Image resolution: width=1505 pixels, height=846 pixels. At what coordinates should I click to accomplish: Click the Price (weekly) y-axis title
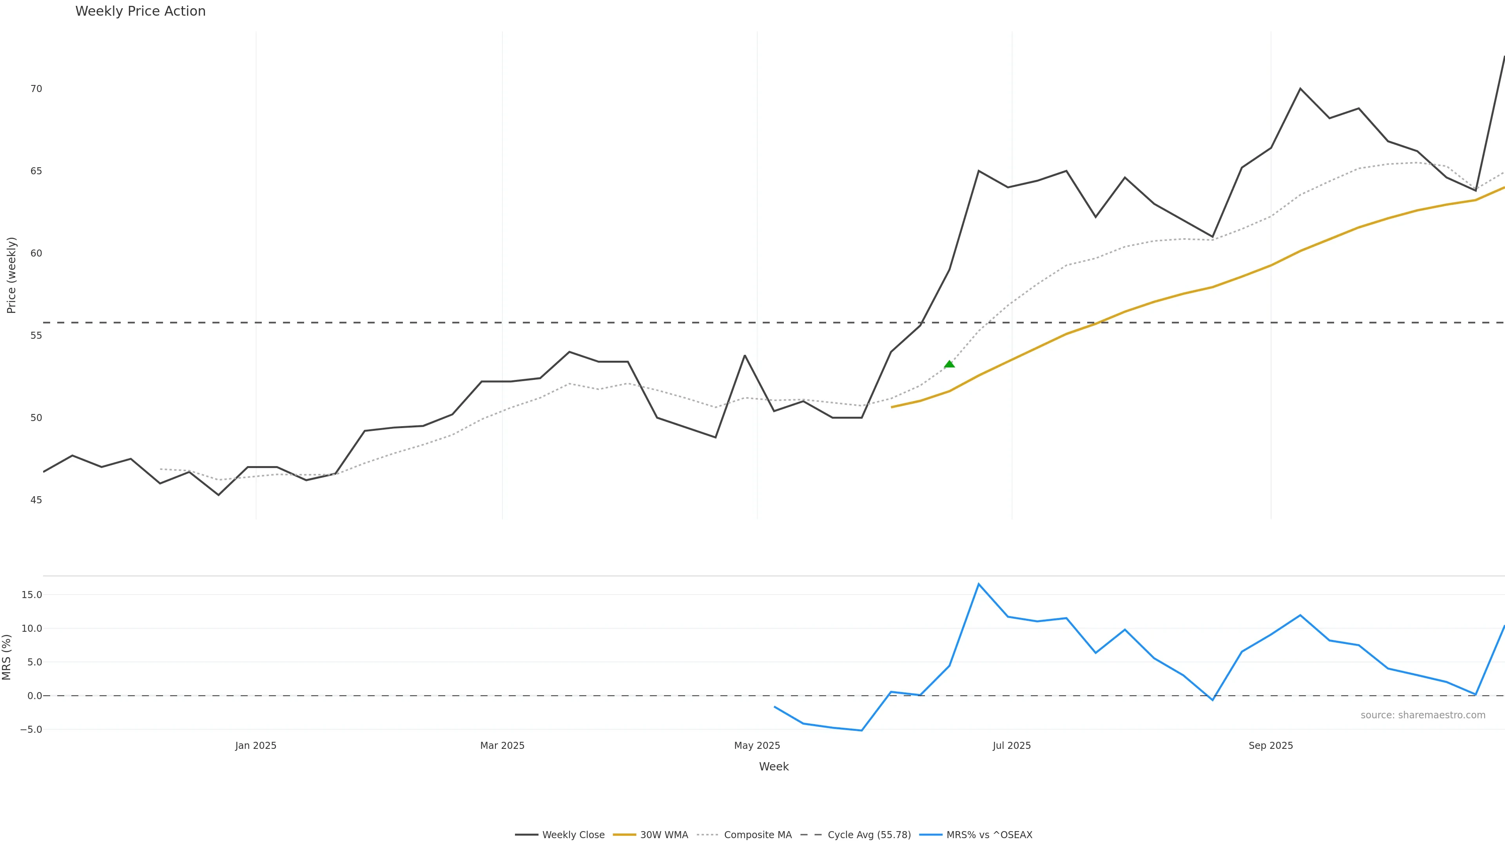11,275
